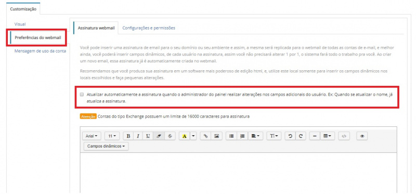Click the orange Atenção badge
This screenshot has height=194, width=416.
point(88,116)
